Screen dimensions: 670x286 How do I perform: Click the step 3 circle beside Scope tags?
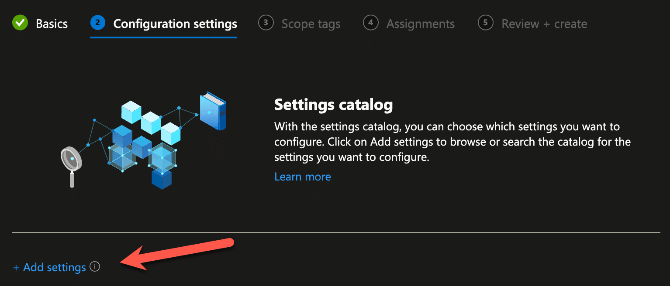266,23
